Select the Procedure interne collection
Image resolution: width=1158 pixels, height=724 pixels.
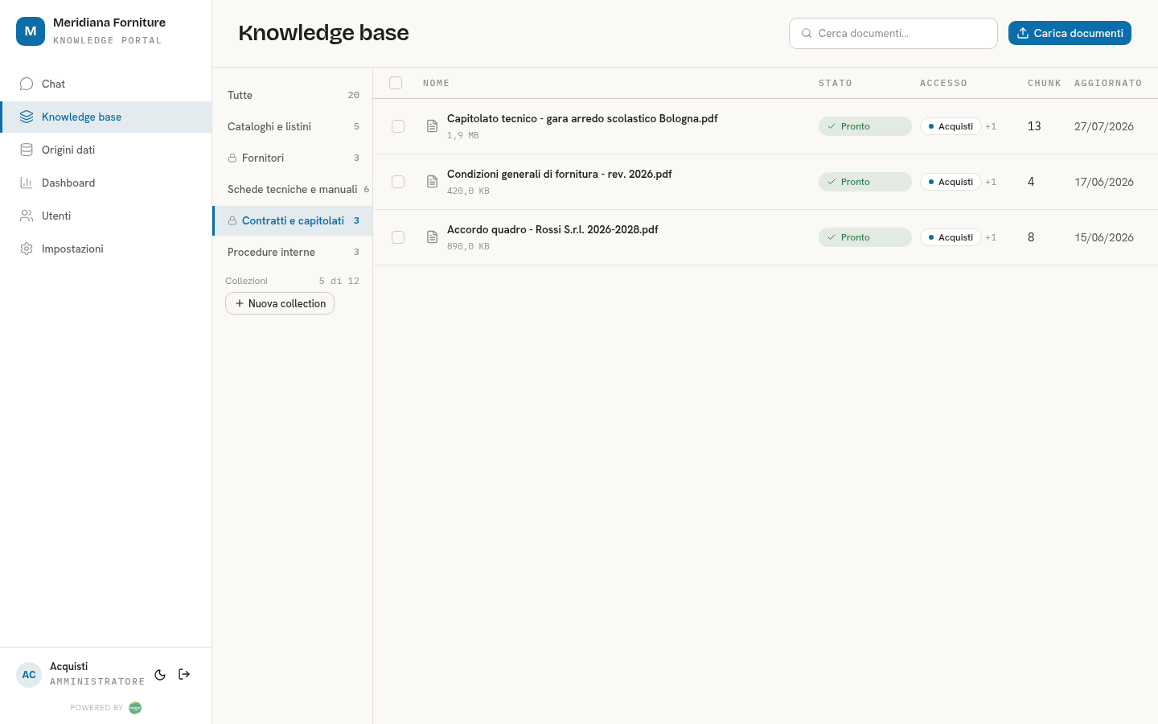(293, 252)
